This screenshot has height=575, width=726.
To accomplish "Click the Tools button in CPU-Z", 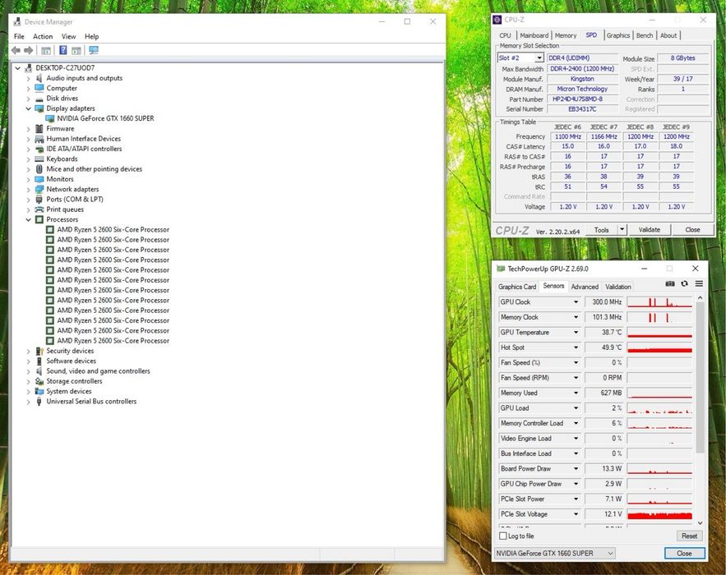I will (x=602, y=229).
